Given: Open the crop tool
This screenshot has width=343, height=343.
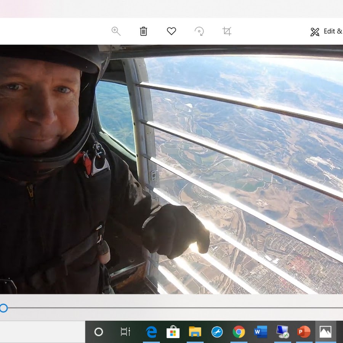Looking at the screenshot, I should [227, 31].
